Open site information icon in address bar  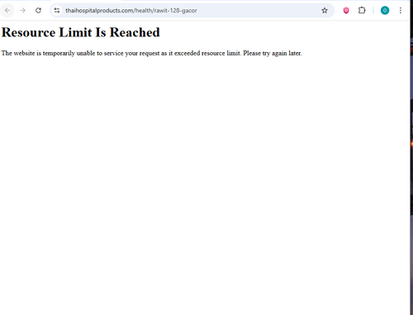(57, 11)
